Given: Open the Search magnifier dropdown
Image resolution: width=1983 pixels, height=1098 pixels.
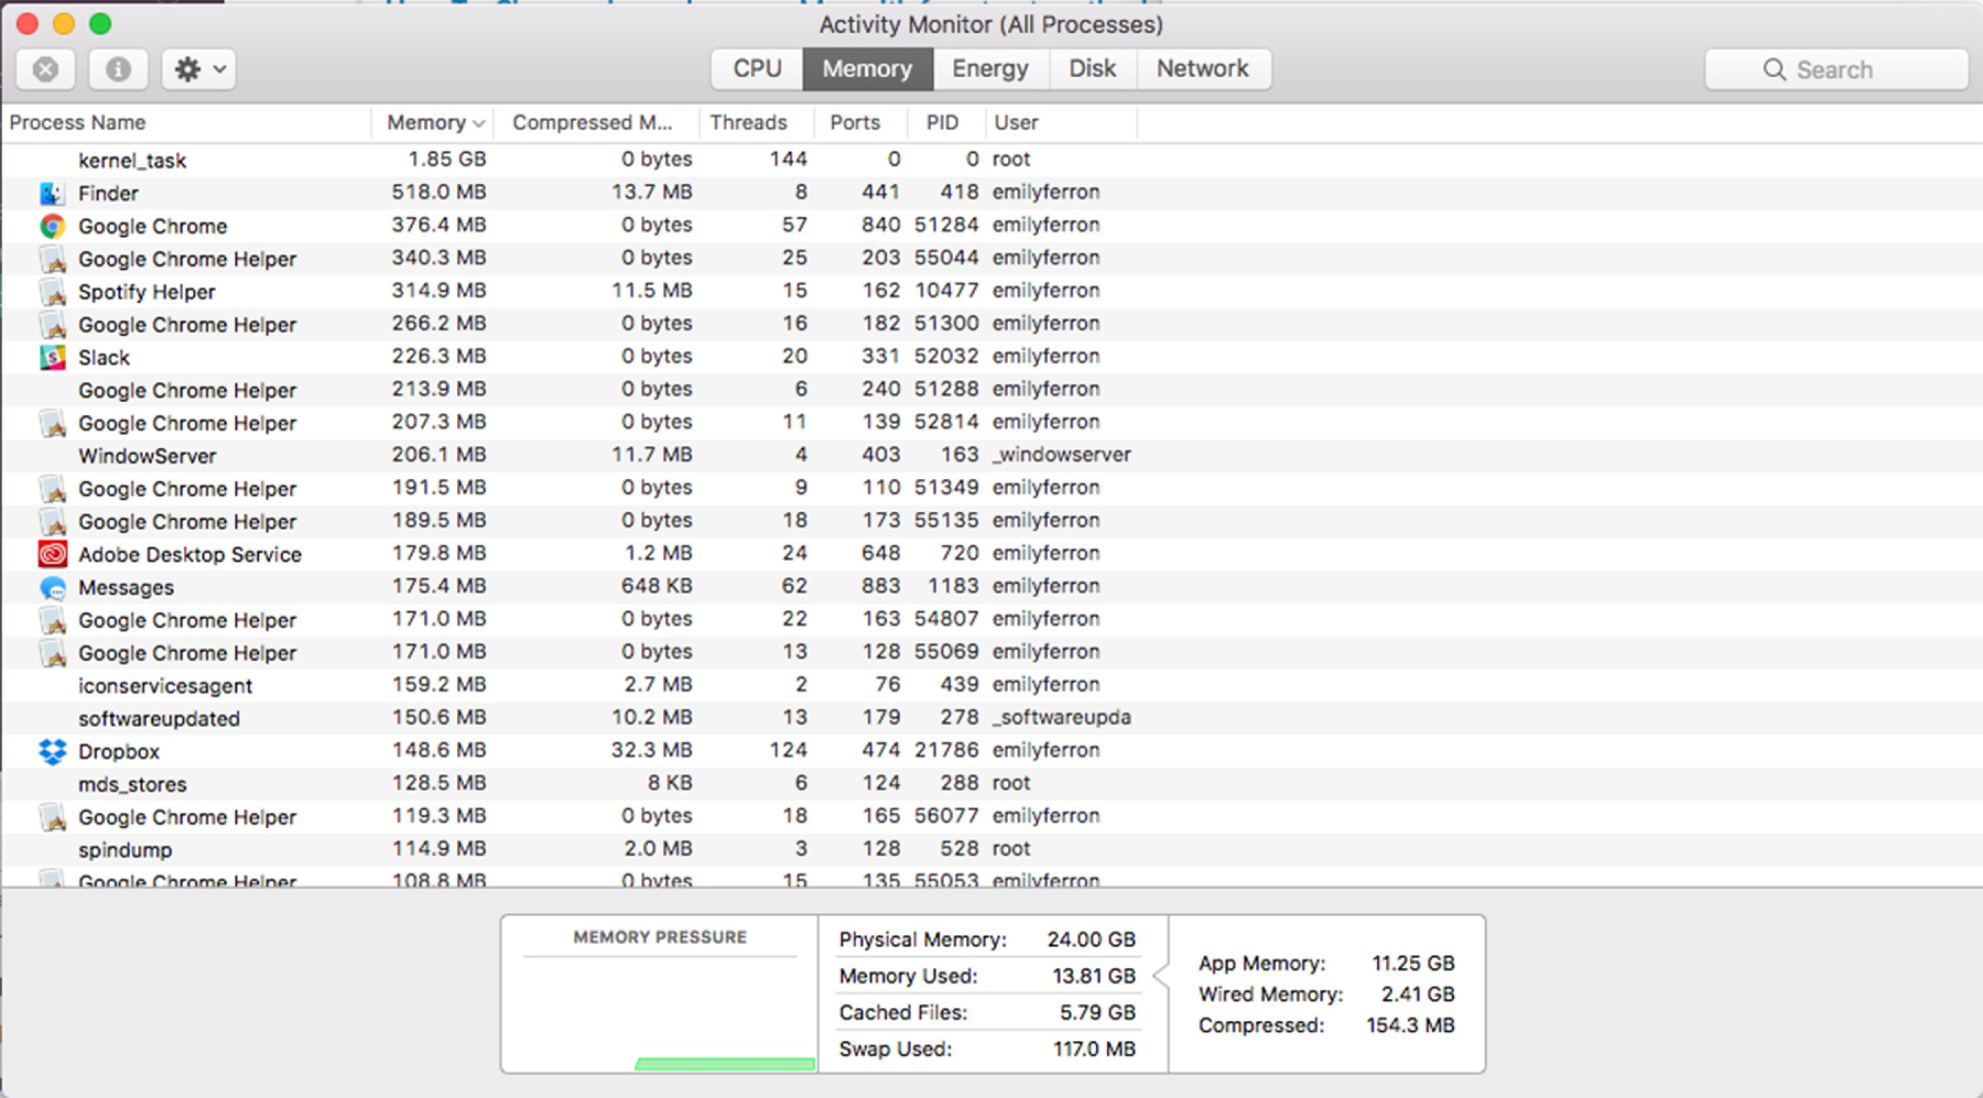Looking at the screenshot, I should (x=1776, y=70).
